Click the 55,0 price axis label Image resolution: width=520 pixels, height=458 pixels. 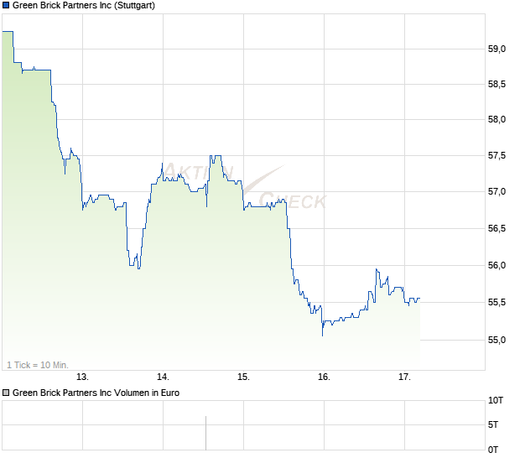[x=497, y=341]
